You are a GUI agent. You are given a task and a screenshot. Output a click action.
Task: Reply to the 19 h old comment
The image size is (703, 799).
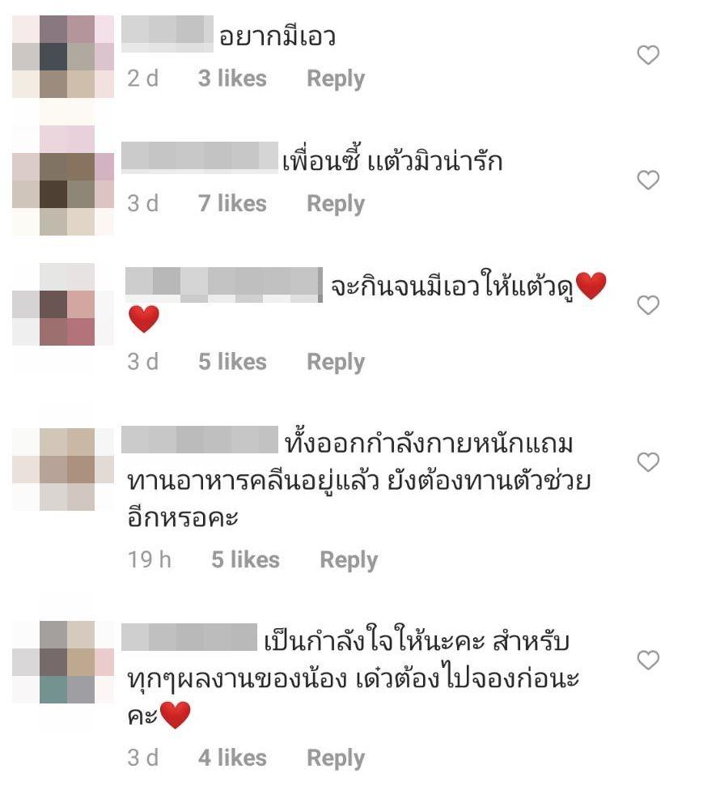[349, 560]
